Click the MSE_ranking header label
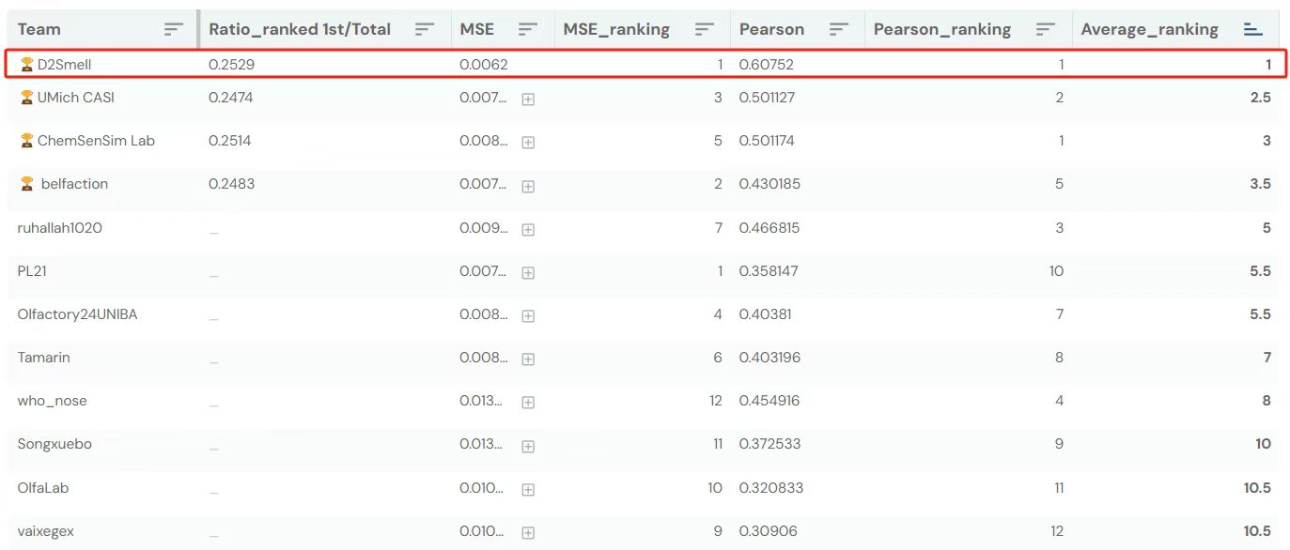Image resolution: width=1290 pixels, height=550 pixels. click(x=616, y=29)
